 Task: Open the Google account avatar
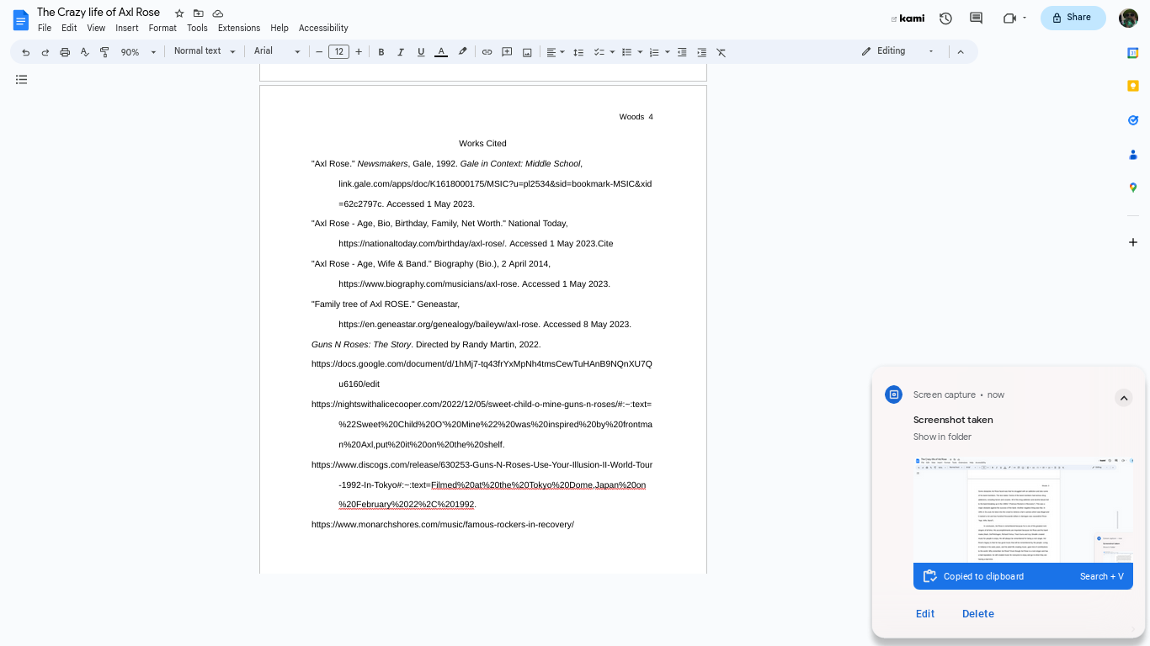click(x=1128, y=18)
